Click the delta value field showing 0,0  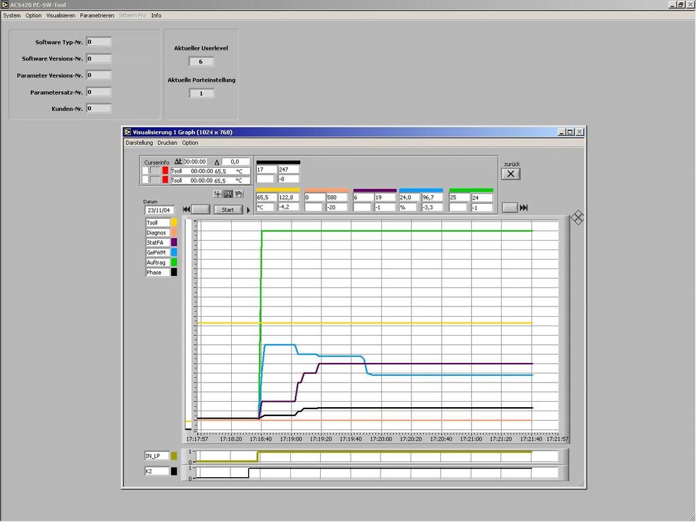coord(235,162)
